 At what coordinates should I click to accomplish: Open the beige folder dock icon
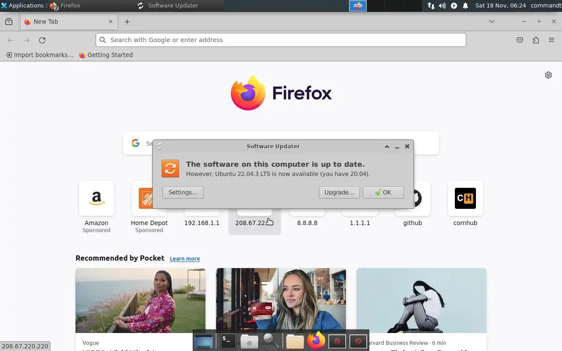[x=295, y=341]
